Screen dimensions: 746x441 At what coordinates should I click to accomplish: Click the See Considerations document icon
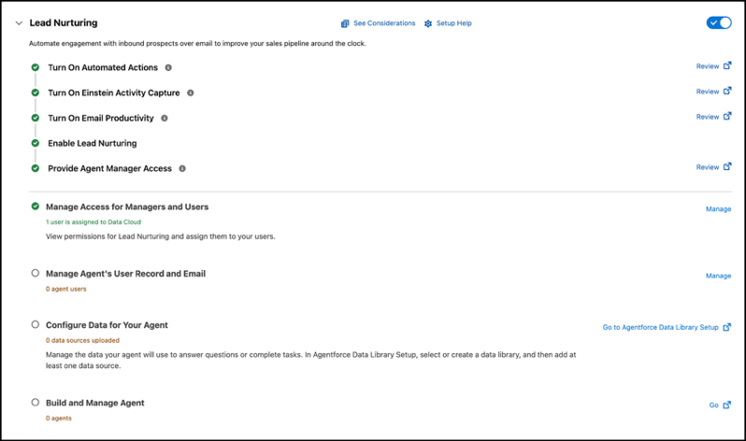[x=345, y=23]
